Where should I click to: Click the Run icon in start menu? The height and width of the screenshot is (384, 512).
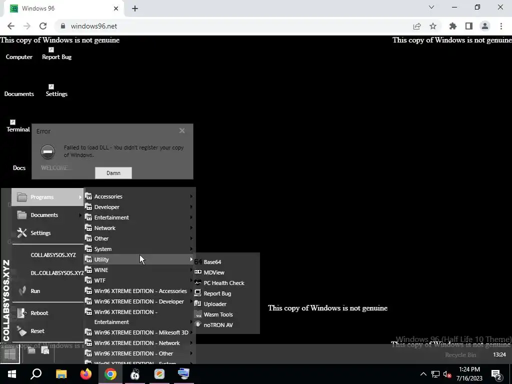pyautogui.click(x=22, y=290)
